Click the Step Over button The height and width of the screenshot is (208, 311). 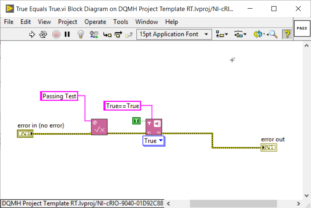coord(118,34)
